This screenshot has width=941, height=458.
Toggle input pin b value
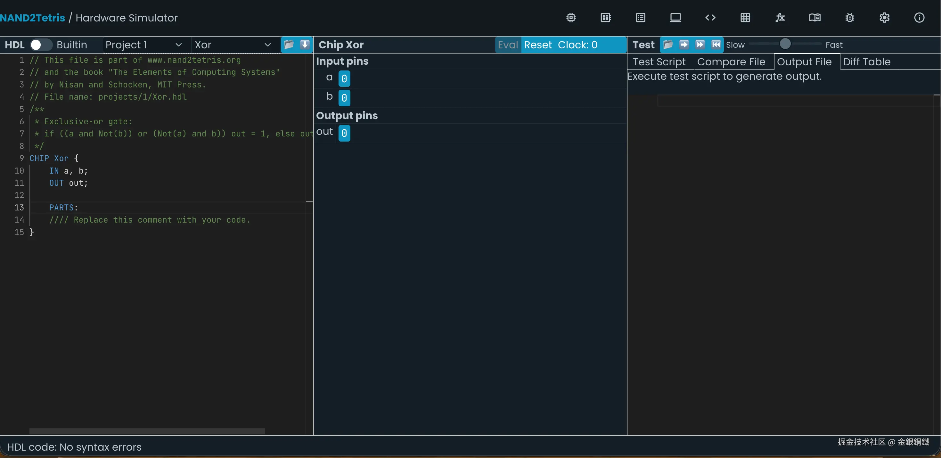click(x=344, y=97)
